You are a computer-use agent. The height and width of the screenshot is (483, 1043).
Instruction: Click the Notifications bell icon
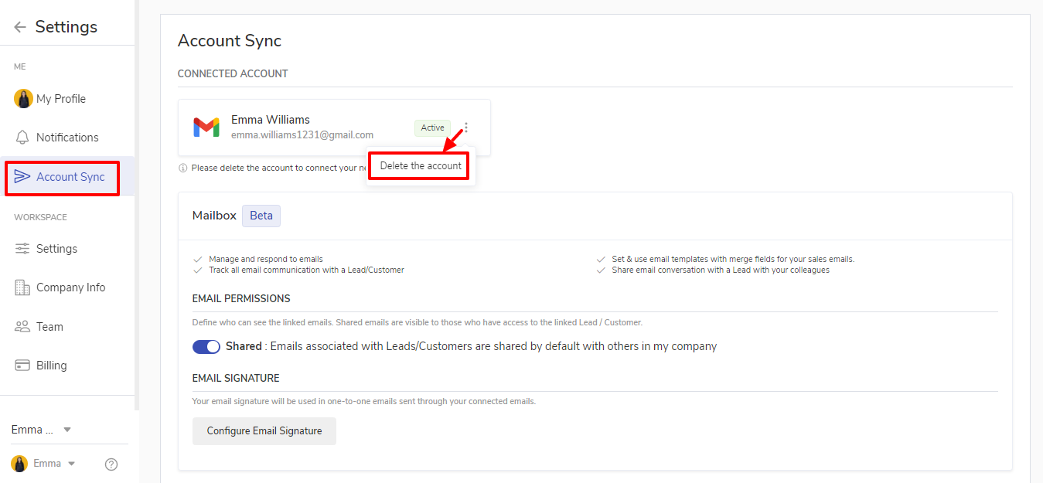(23, 138)
